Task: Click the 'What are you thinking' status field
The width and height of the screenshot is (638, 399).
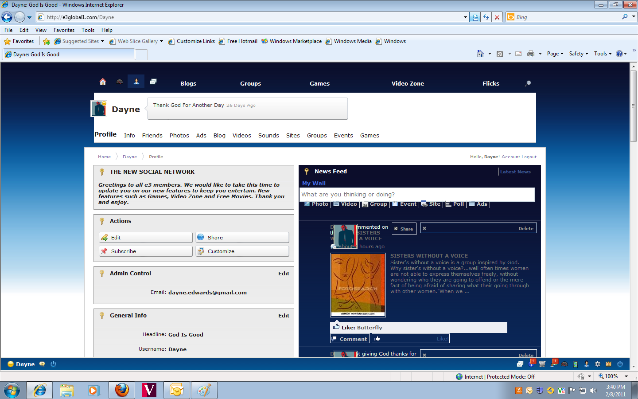Action: pos(417,195)
